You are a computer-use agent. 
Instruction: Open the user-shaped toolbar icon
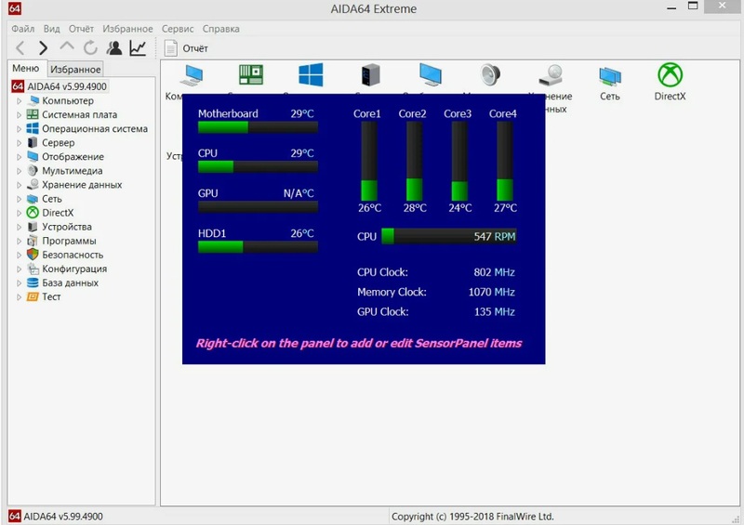(113, 48)
